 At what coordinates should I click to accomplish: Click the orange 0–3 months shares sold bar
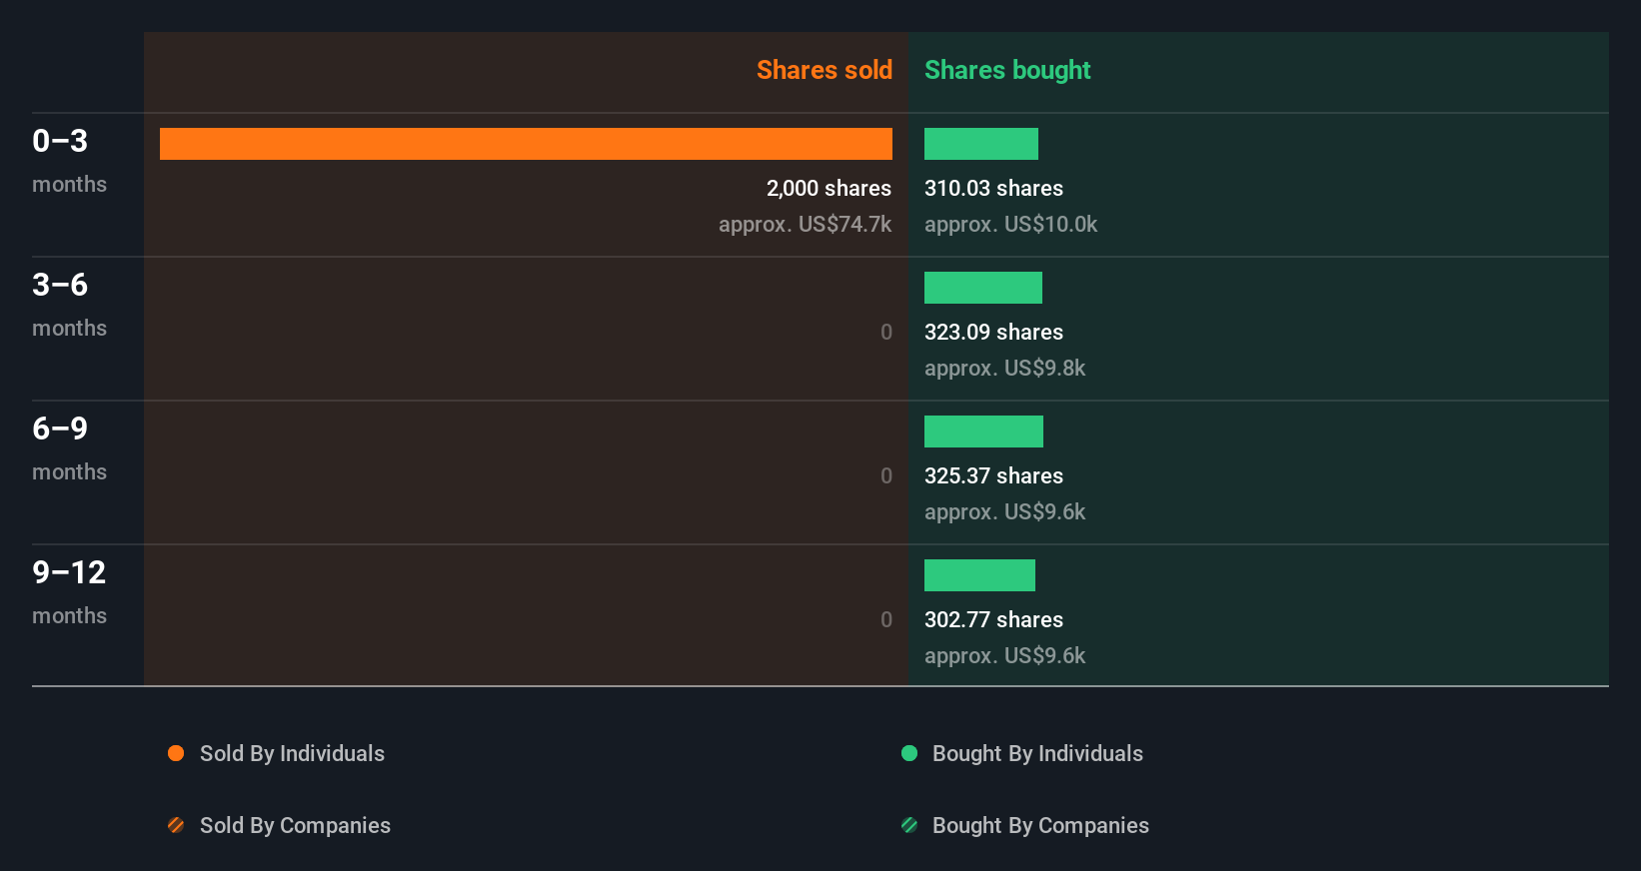click(x=526, y=144)
